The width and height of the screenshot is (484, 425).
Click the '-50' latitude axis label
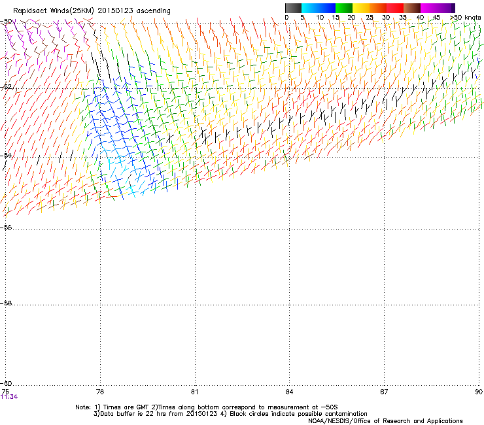coord(6,22)
